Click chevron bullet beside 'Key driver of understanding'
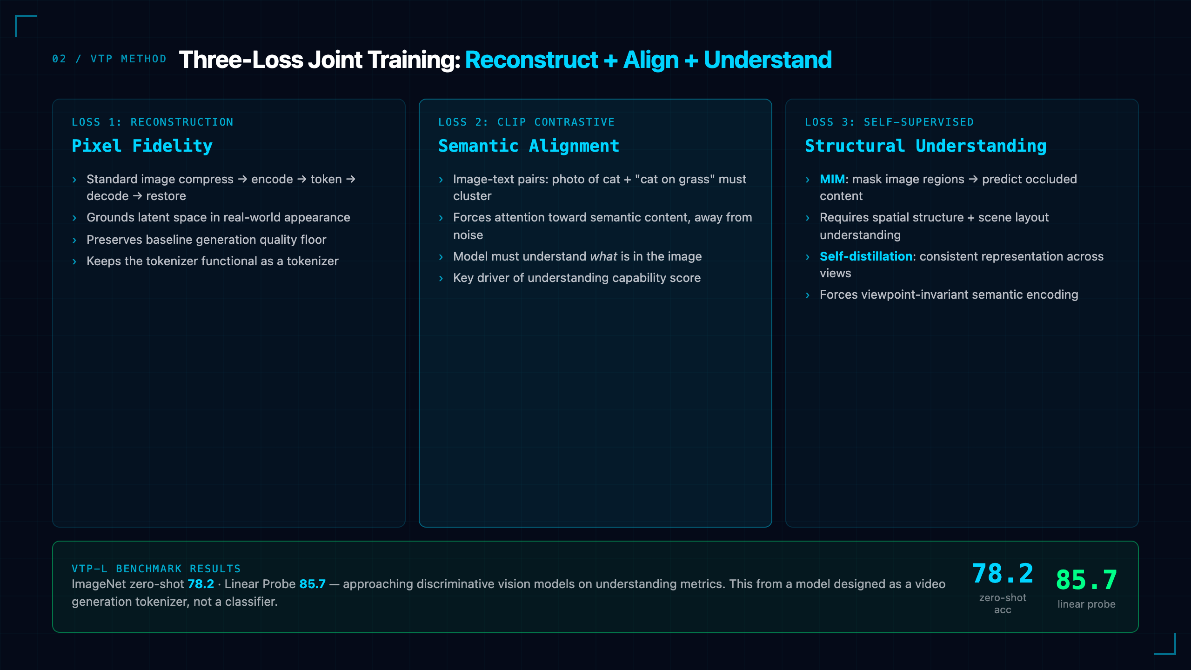This screenshot has height=670, width=1191. point(441,278)
